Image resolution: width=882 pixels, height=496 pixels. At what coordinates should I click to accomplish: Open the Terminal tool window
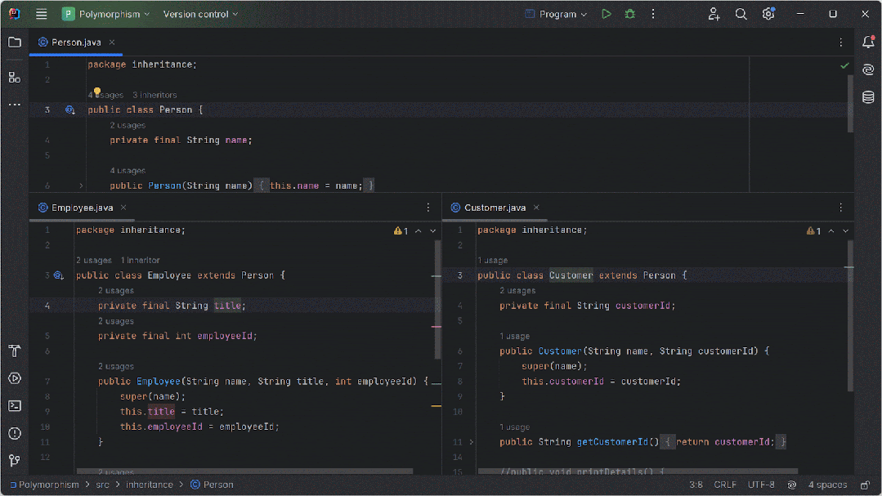click(x=15, y=406)
